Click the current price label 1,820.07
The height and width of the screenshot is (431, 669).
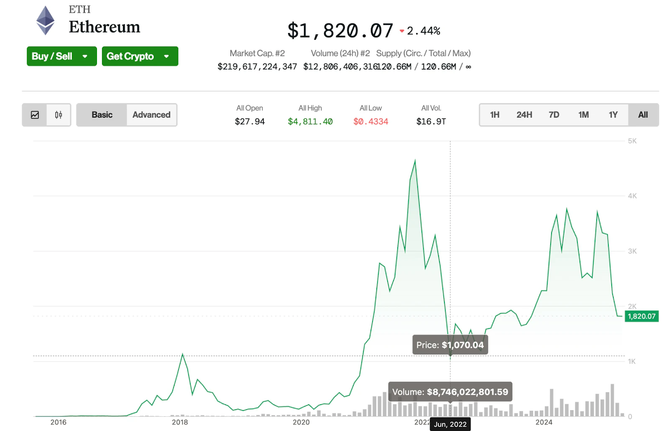pyautogui.click(x=641, y=316)
